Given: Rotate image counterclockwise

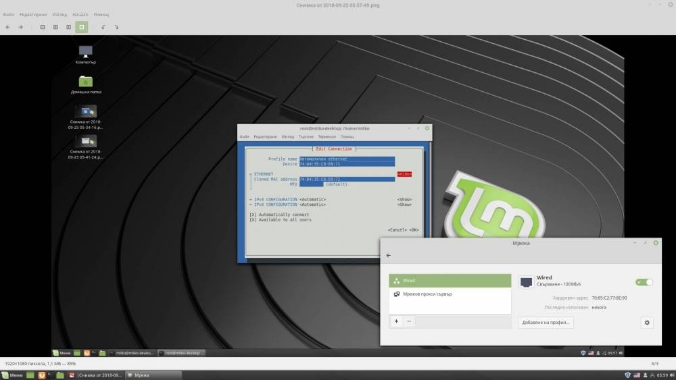Looking at the screenshot, I should click(x=103, y=27).
